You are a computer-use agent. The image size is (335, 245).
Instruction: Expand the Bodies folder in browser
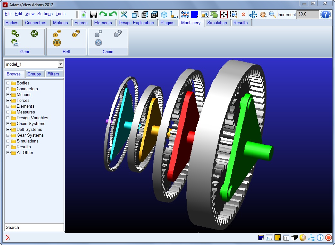[x=8, y=83]
